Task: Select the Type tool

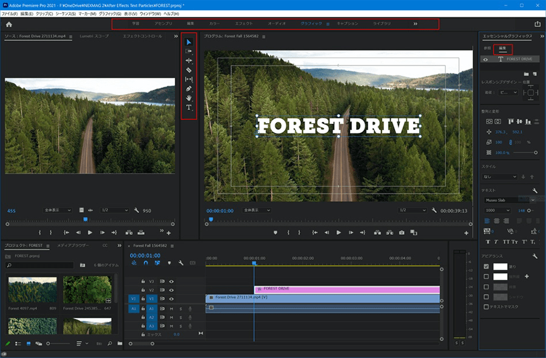Action: click(x=189, y=107)
